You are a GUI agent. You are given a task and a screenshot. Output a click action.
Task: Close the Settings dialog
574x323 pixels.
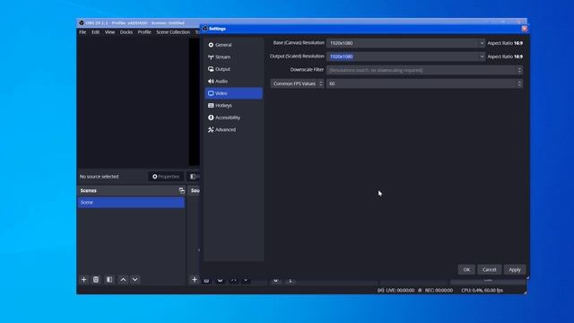pyautogui.click(x=524, y=29)
